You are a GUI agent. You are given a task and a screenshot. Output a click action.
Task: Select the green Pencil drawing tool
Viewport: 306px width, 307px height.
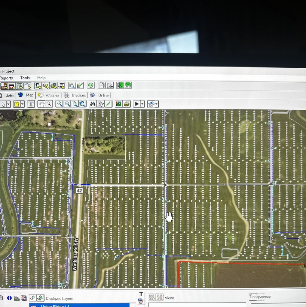[x=108, y=104]
